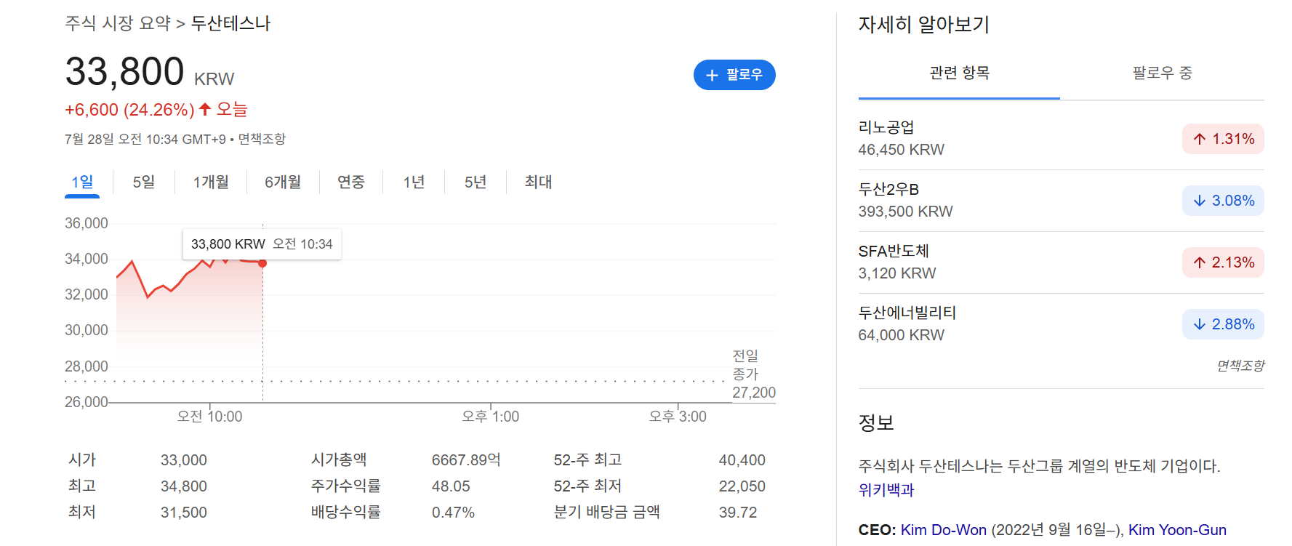Open the 리노공업 related stock
The height and width of the screenshot is (546, 1292).
pyautogui.click(x=1061, y=139)
